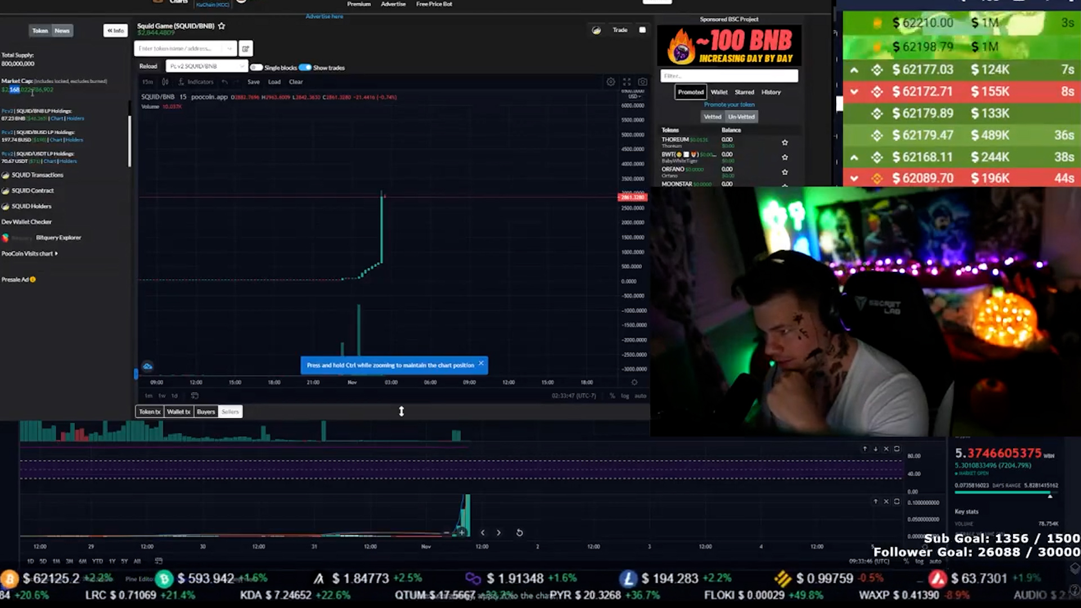Click the Bitcoin ticker icon
Image resolution: width=1081 pixels, height=608 pixels.
[9, 579]
